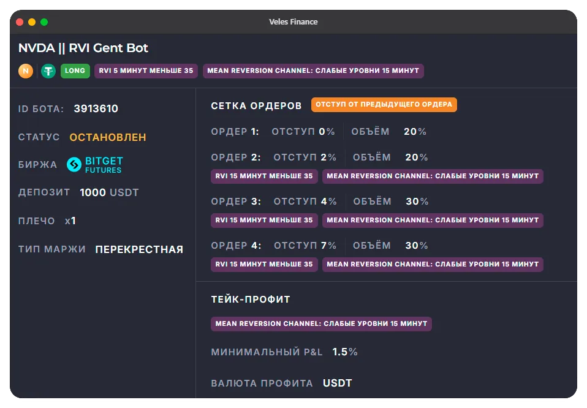587x408 pixels.
Task: Click the orange NVDA coin icon
Action: tap(26, 71)
